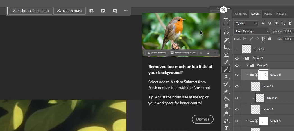The height and width of the screenshot is (131, 294).
Task: Click the view mask icon in contextual bar
Action: pos(115,11)
